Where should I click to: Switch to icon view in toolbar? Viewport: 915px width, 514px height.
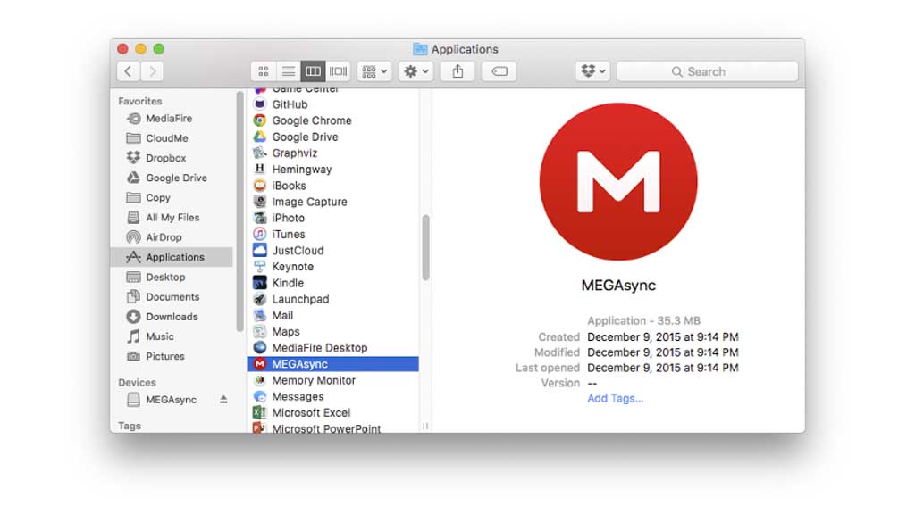click(x=264, y=71)
